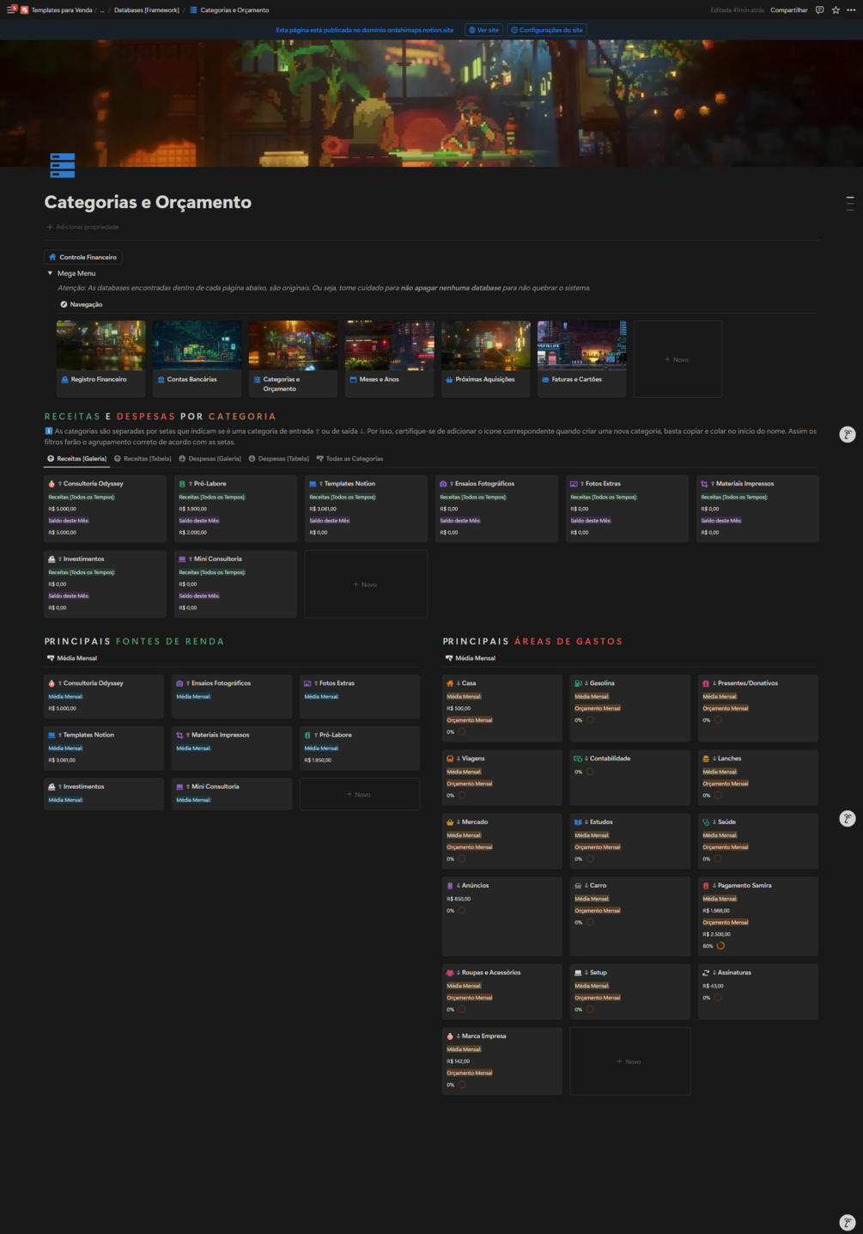Click the Lanches burger icon
The width and height of the screenshot is (863, 1234).
(x=706, y=759)
